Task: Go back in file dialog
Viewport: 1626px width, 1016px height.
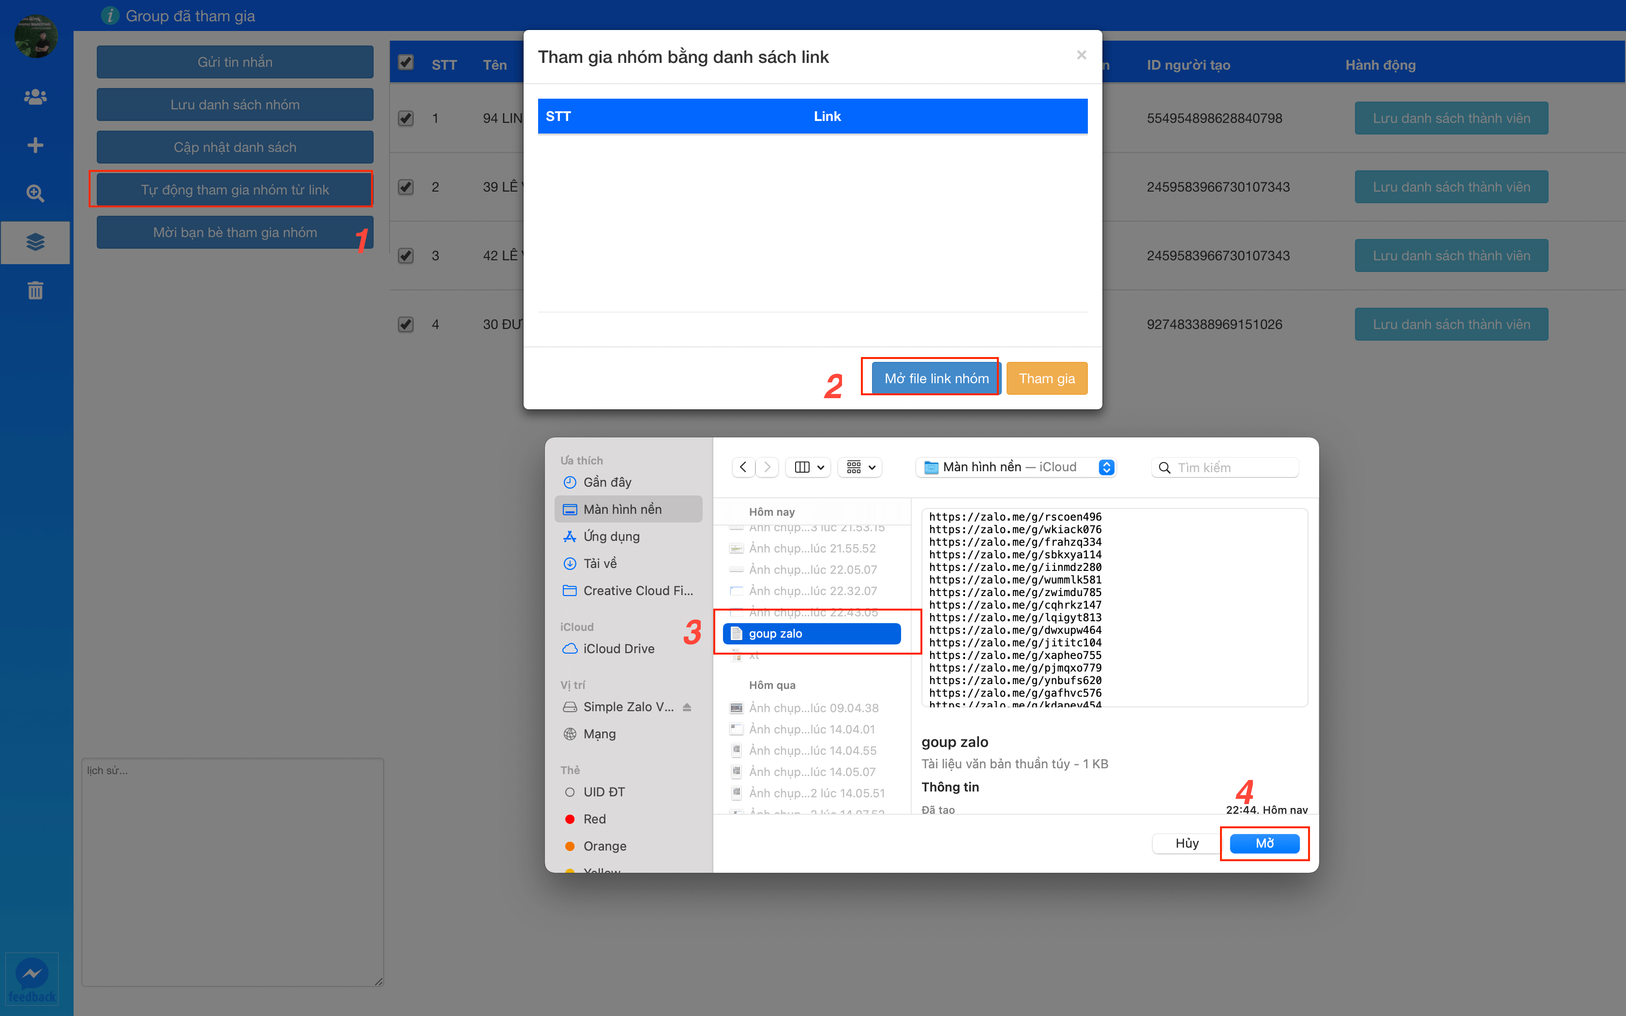Action: pos(743,467)
